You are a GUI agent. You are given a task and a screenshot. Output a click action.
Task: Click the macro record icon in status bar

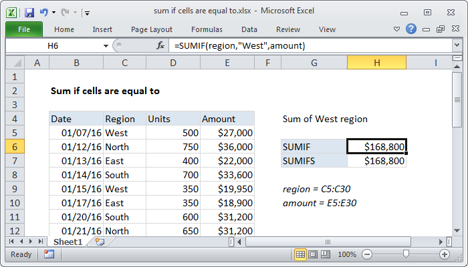tap(49, 254)
